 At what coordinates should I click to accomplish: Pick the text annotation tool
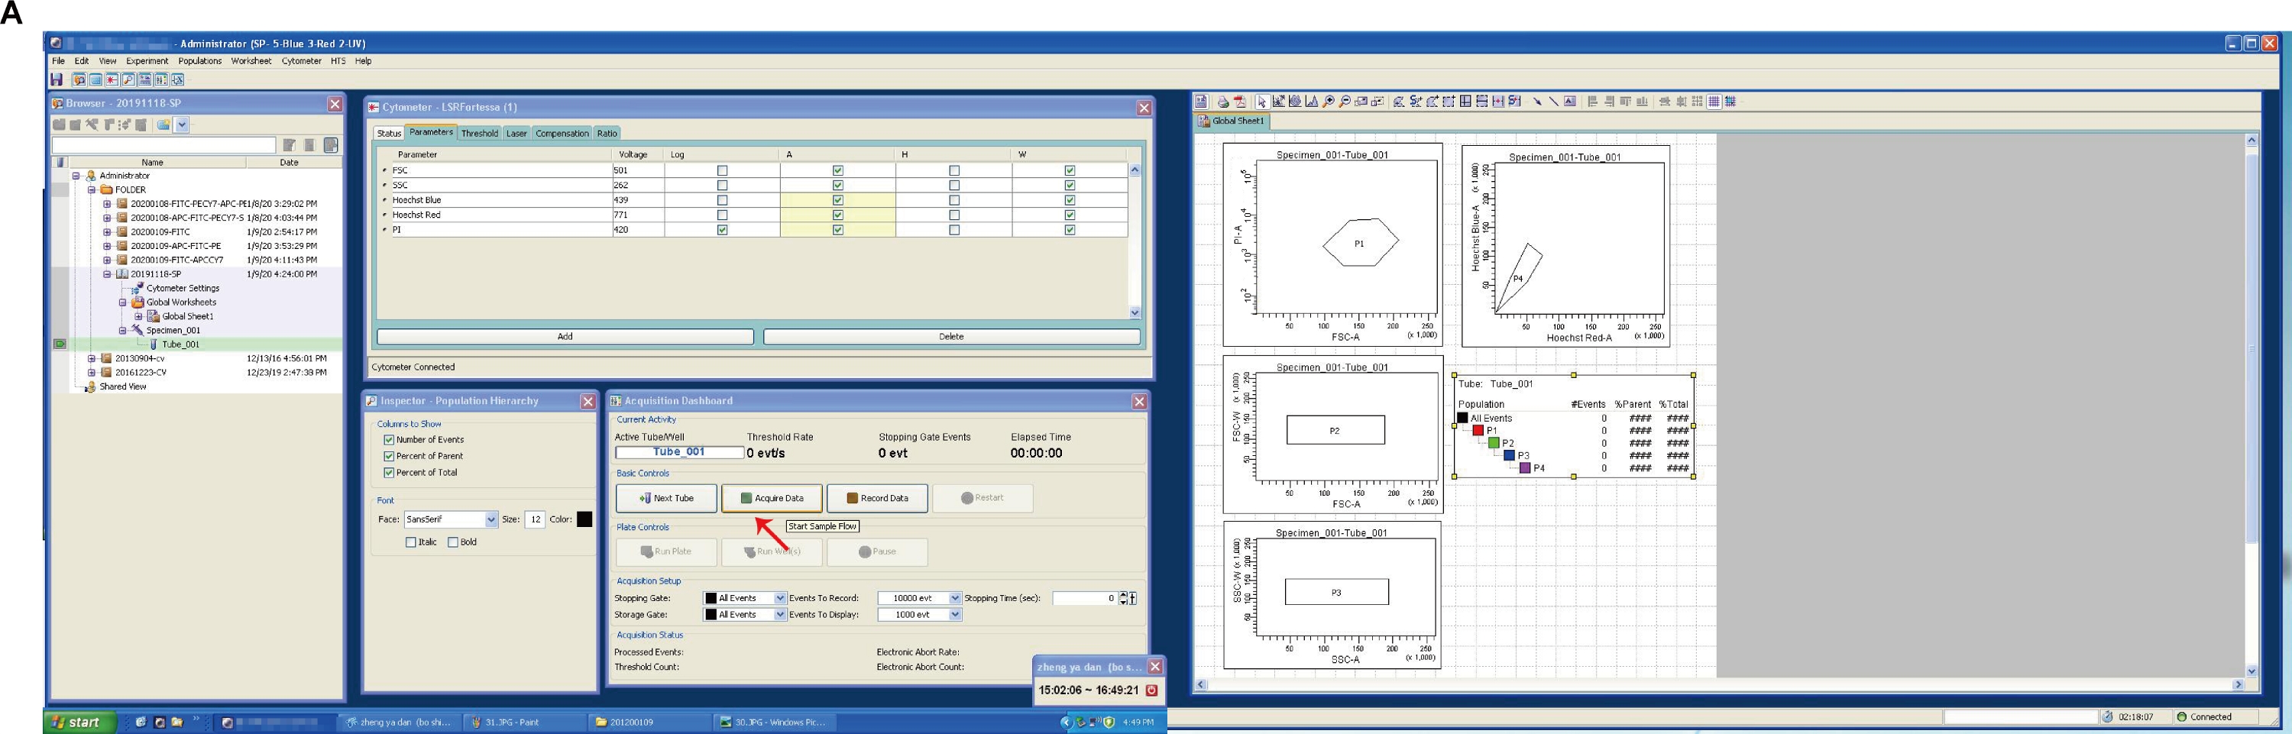1571,102
